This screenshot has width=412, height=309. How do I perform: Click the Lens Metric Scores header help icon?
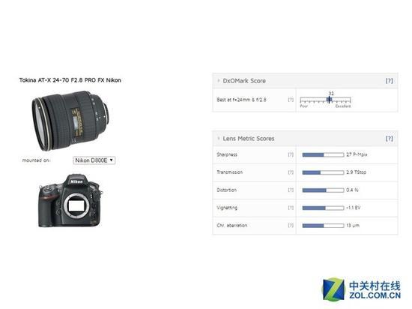pyautogui.click(x=389, y=139)
